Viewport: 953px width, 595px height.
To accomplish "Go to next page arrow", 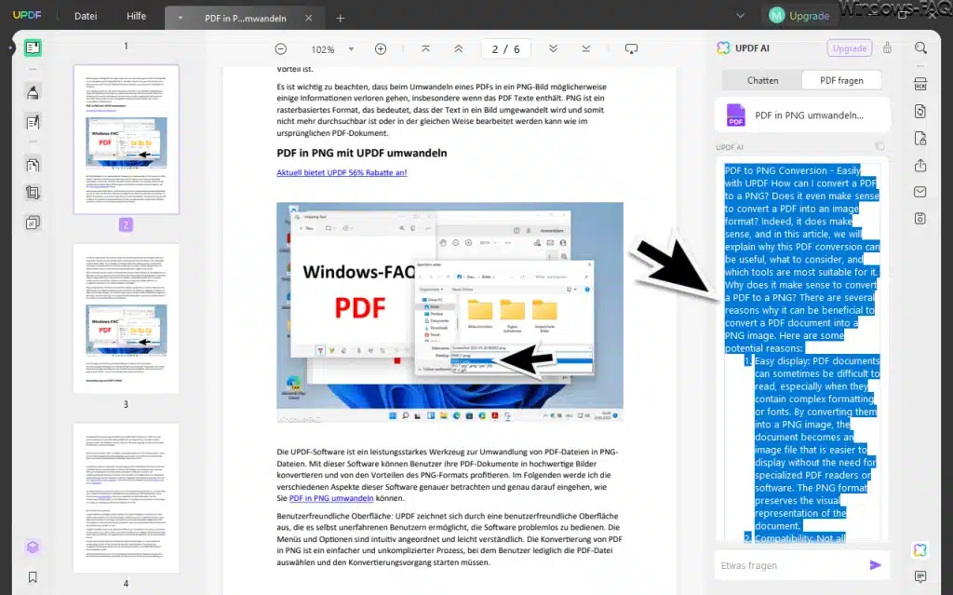I will pyautogui.click(x=553, y=48).
